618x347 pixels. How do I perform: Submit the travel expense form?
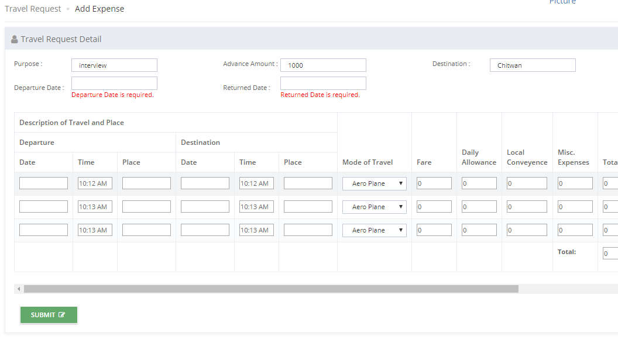pos(49,315)
